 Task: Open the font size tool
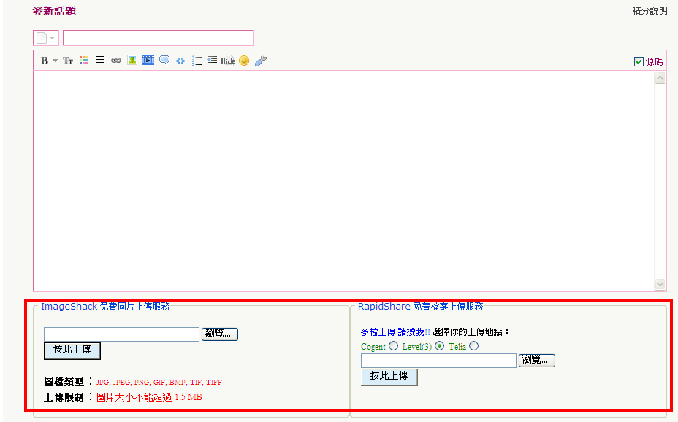click(68, 61)
